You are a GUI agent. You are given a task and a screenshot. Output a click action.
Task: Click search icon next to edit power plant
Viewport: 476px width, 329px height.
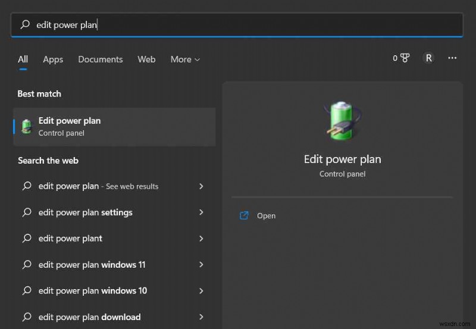[x=26, y=239]
